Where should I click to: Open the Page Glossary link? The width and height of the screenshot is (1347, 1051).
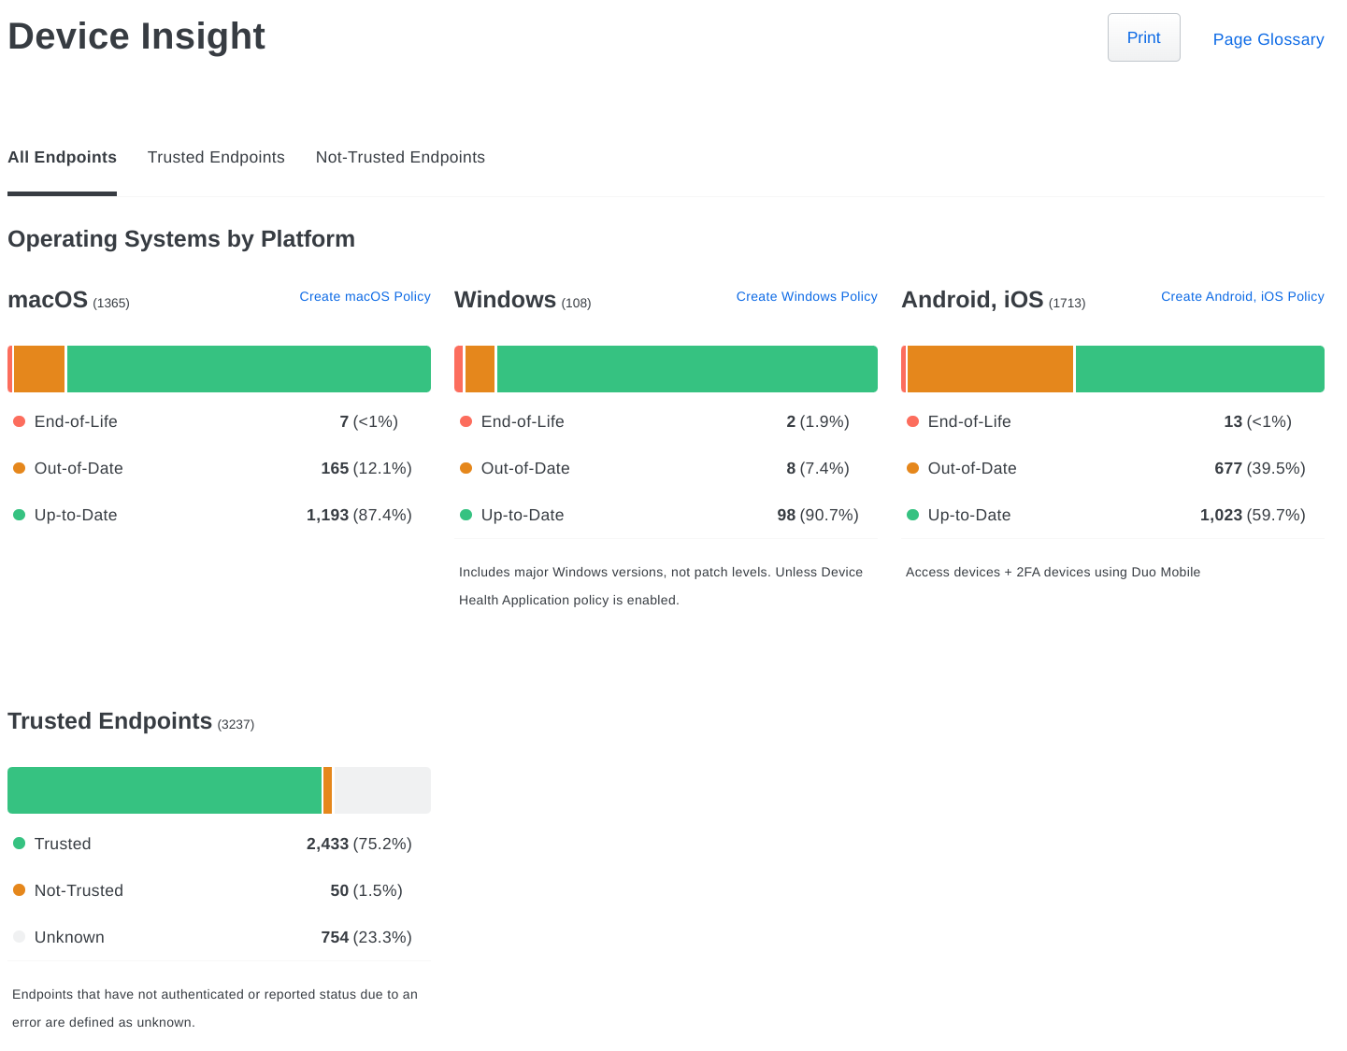pos(1268,39)
